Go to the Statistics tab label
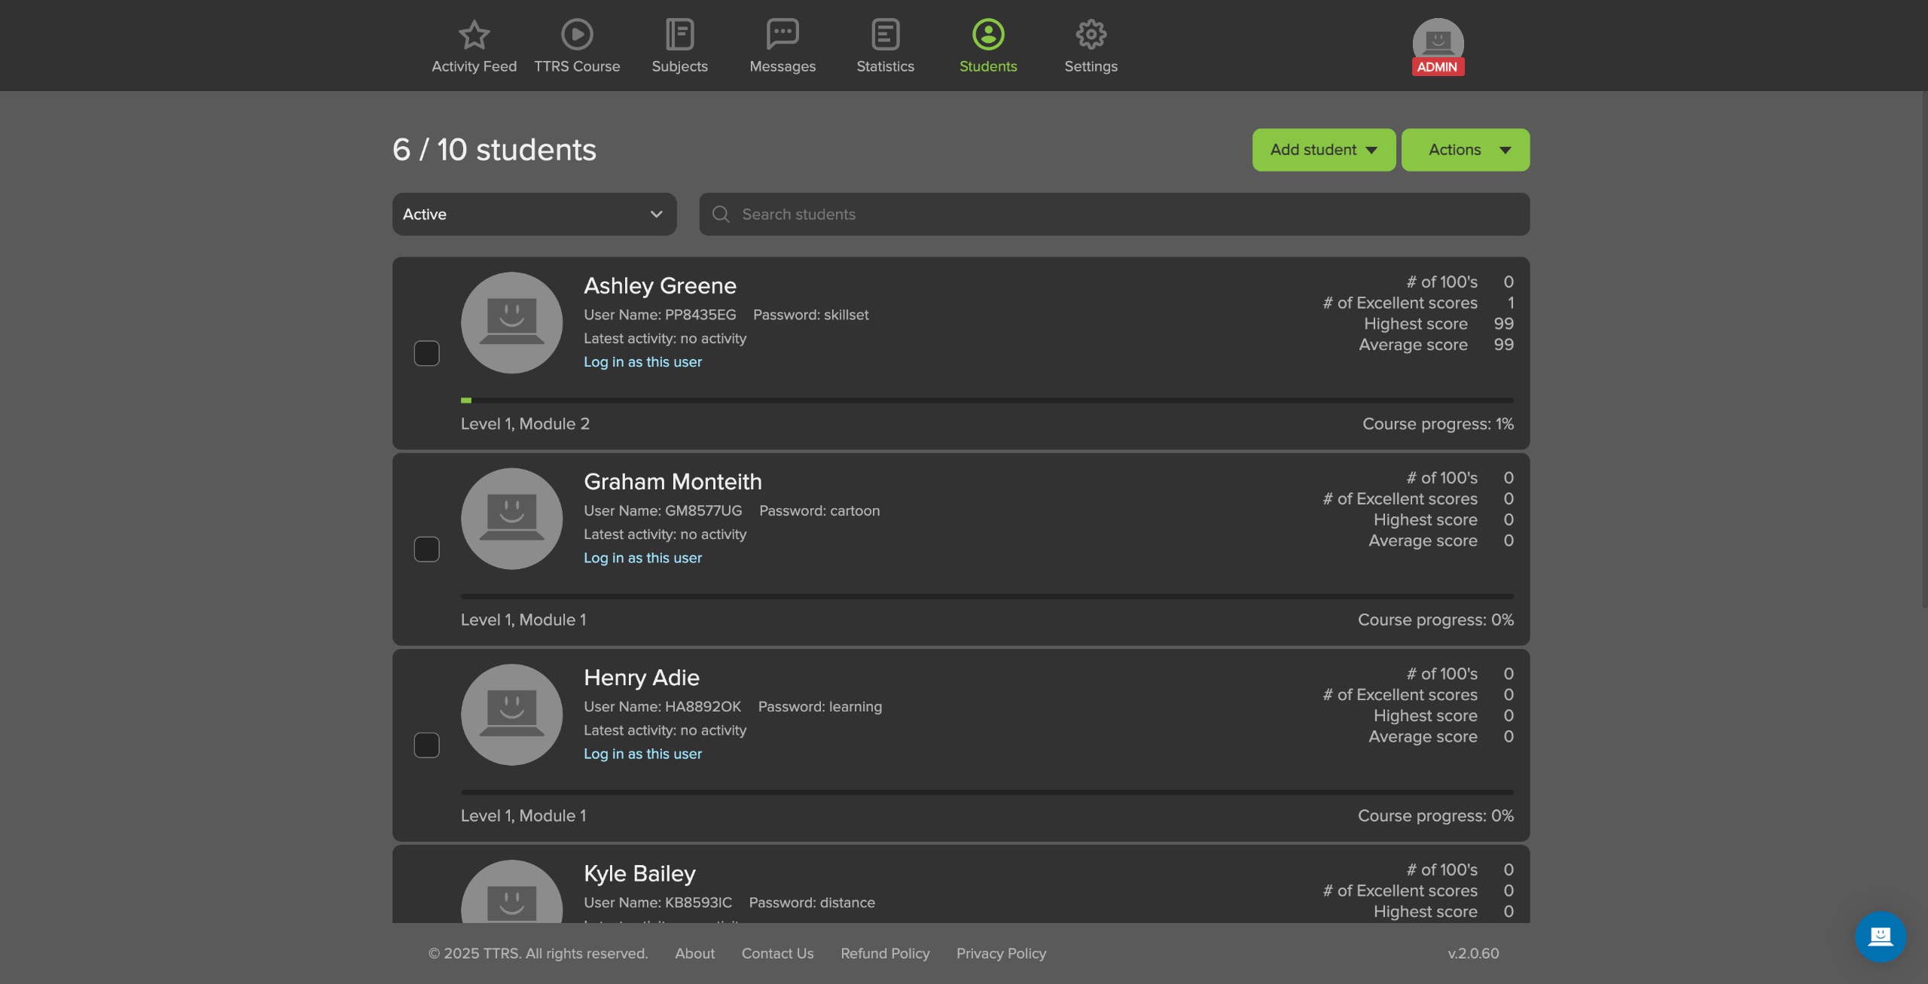1928x984 pixels. [885, 66]
